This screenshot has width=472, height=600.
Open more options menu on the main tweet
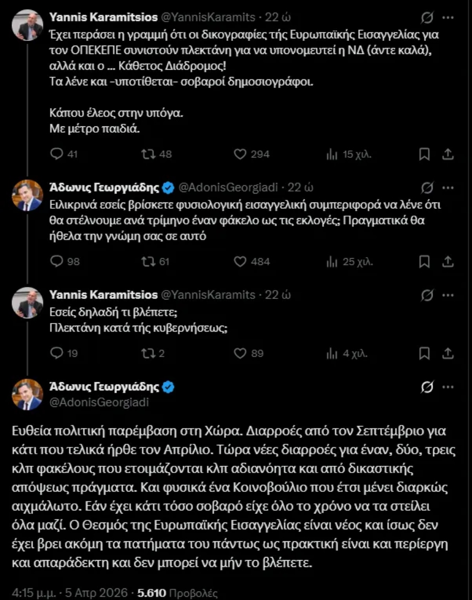tap(447, 388)
